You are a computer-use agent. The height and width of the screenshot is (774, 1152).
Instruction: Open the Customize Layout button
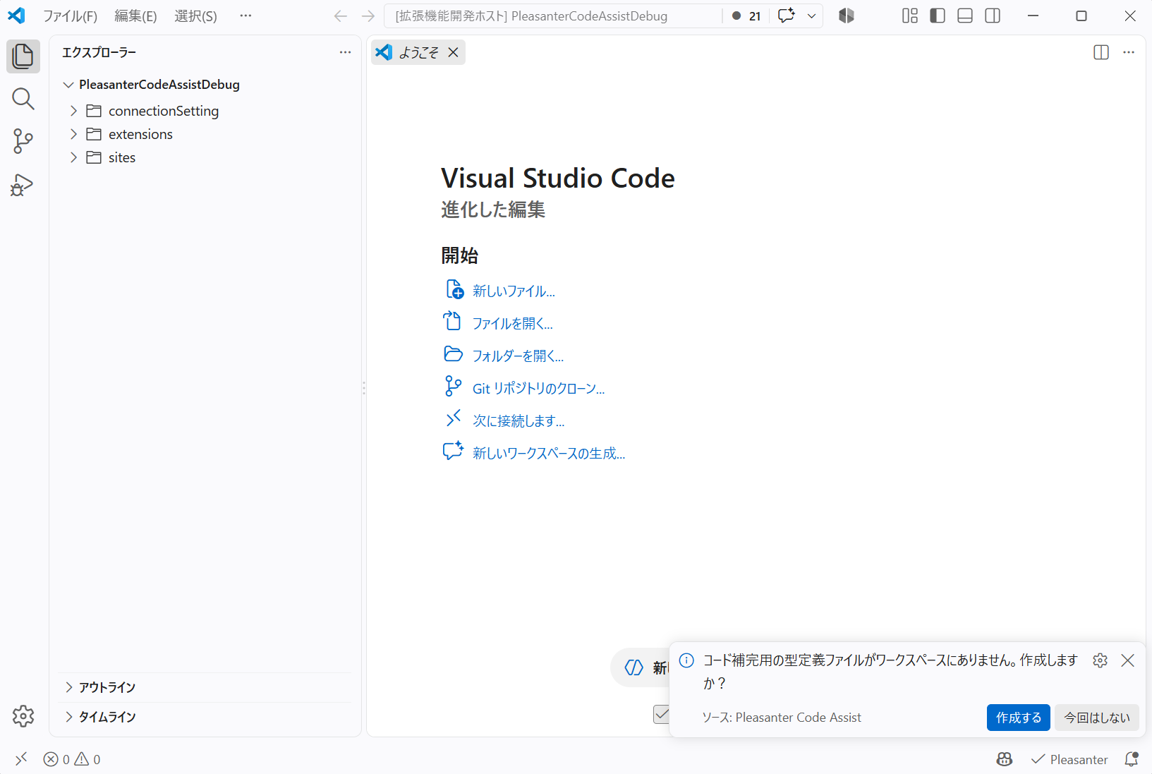(x=910, y=16)
